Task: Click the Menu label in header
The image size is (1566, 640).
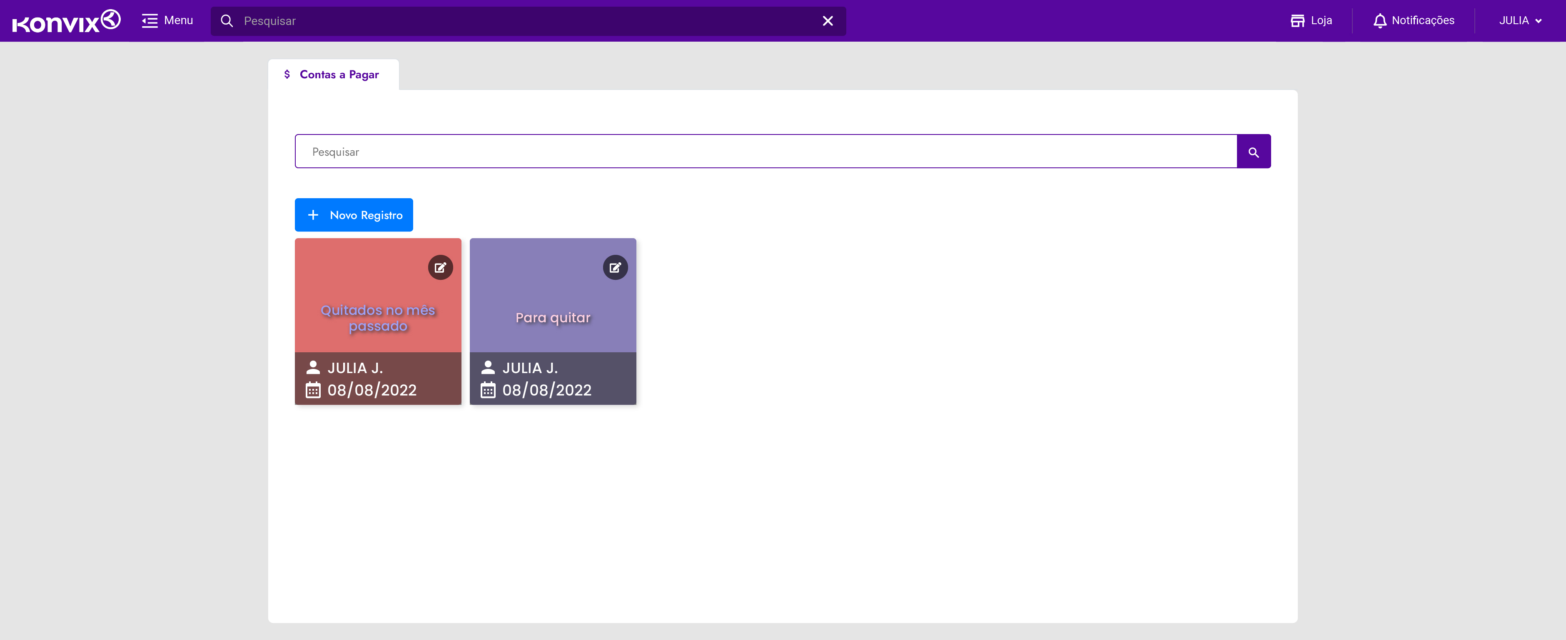Action: pos(178,21)
